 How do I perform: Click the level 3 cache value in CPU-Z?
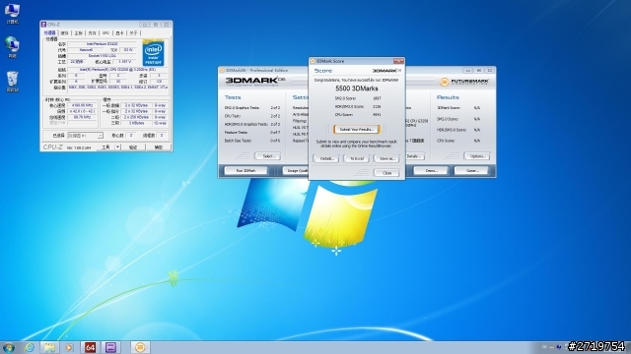click(137, 123)
